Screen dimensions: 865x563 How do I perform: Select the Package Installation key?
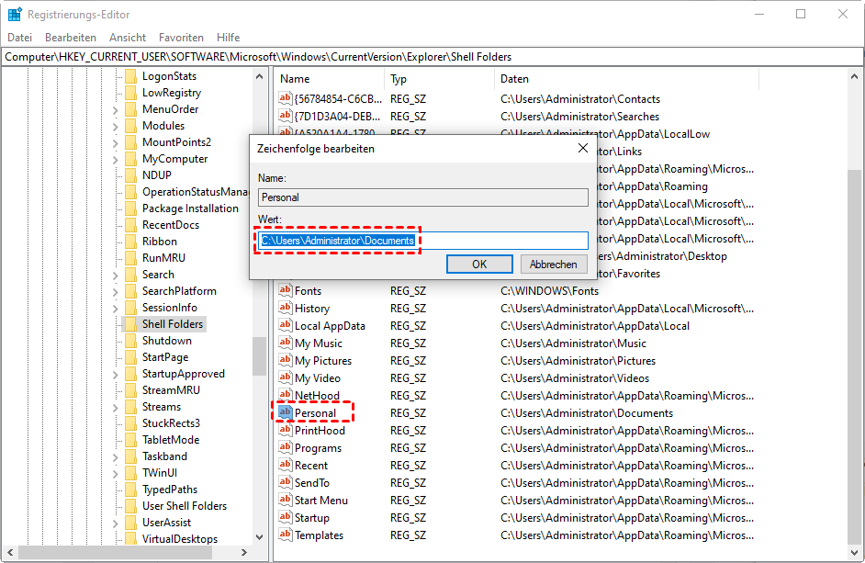pos(190,208)
